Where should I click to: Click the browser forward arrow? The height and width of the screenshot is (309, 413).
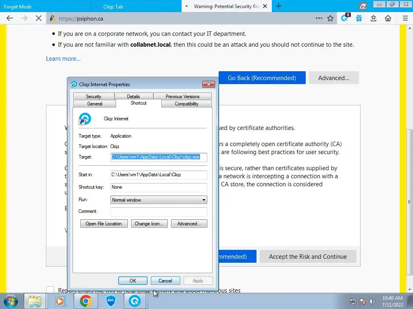click(x=24, y=18)
